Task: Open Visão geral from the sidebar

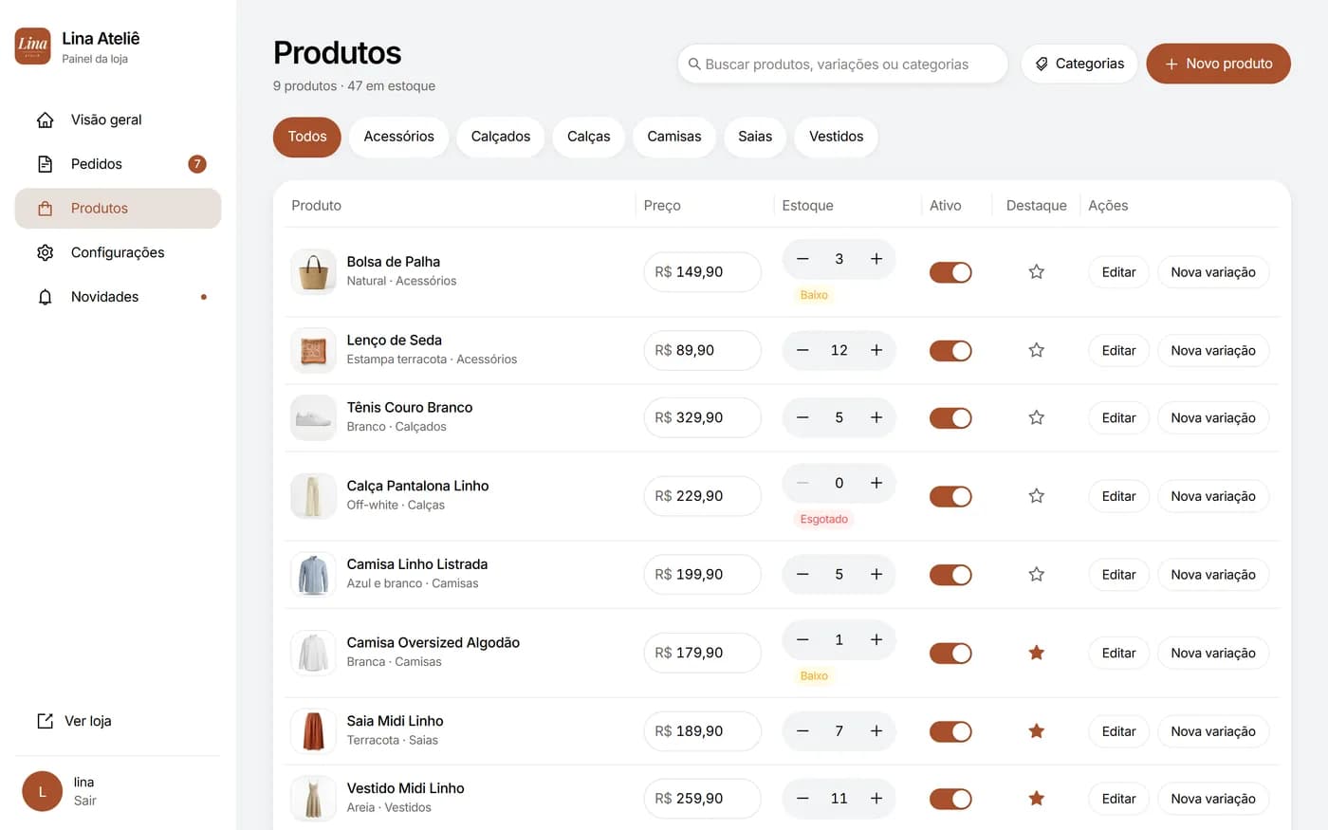Action: click(118, 120)
